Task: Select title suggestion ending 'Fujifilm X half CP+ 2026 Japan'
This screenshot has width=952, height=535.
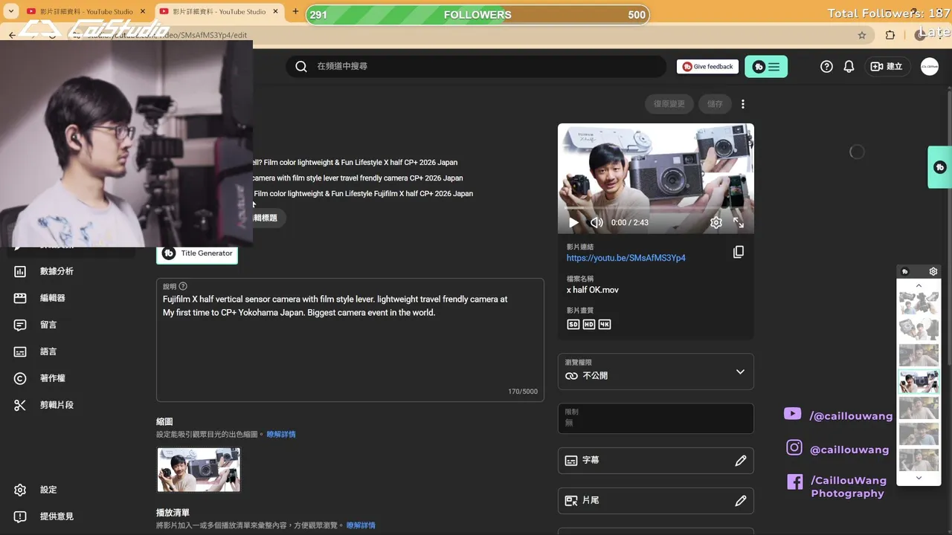Action: click(x=363, y=194)
